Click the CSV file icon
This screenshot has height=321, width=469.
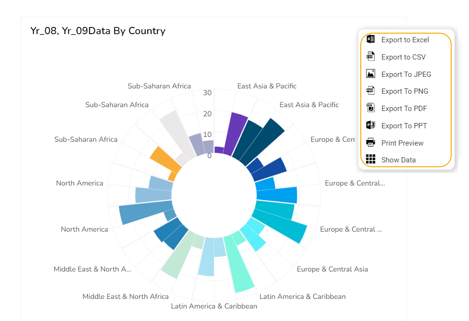point(370,57)
